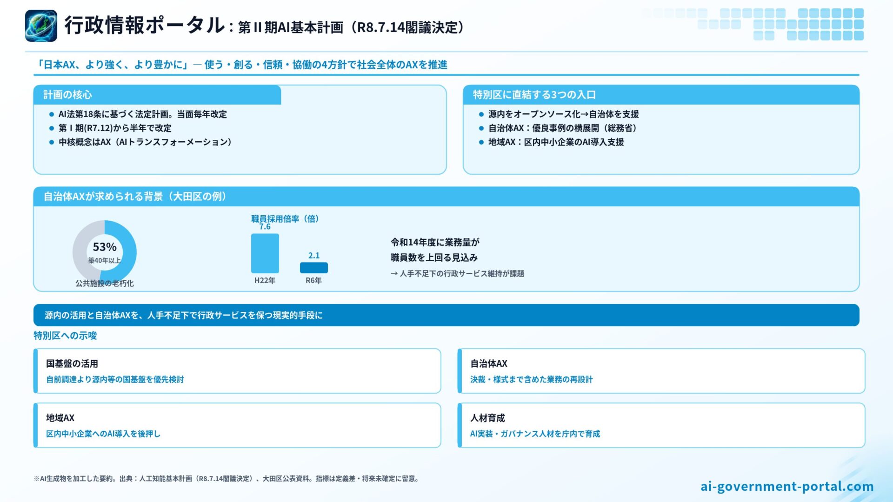Screen dimensions: 893x502
Task: Select 区内中小企業へのAI導入を後押し
Action: coord(103,434)
